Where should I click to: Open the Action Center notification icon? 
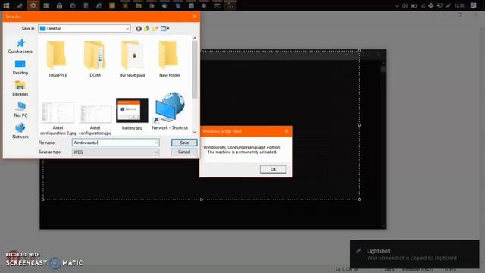point(473,5)
